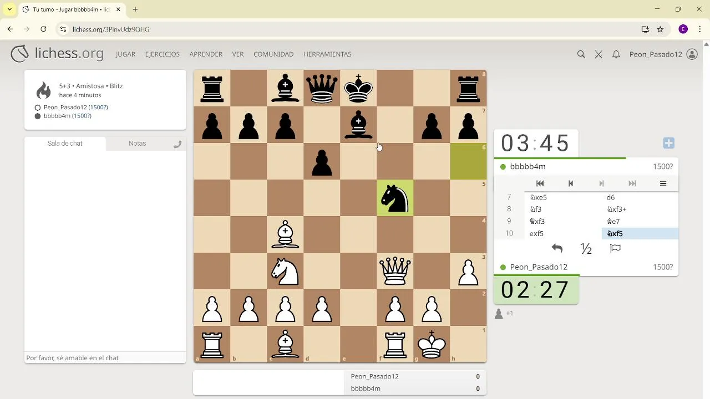Open the search magnifier icon
Viewport: 710px width, 399px height.
[581, 54]
